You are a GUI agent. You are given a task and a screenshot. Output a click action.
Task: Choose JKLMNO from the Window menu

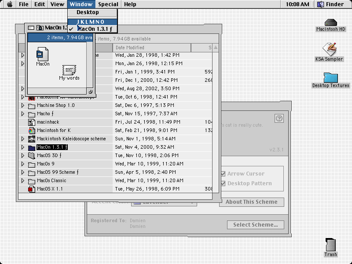tap(92, 22)
